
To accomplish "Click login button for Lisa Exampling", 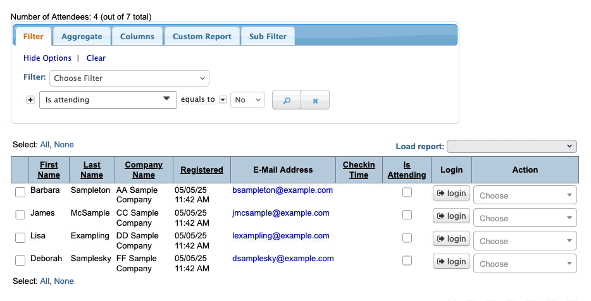I will click(x=451, y=239).
